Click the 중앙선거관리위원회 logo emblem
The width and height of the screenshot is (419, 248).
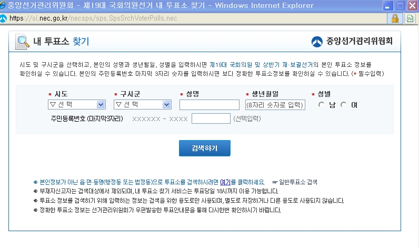click(x=317, y=42)
